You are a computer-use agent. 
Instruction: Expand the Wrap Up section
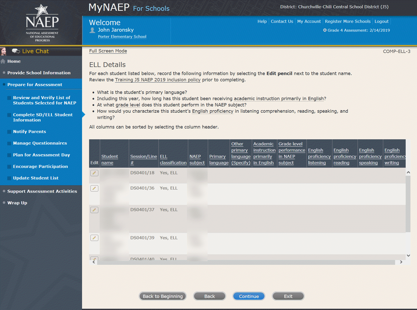tap(17, 203)
